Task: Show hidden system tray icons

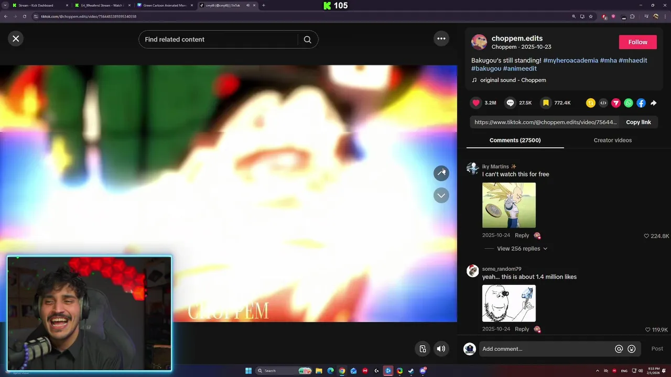Action: click(597, 371)
